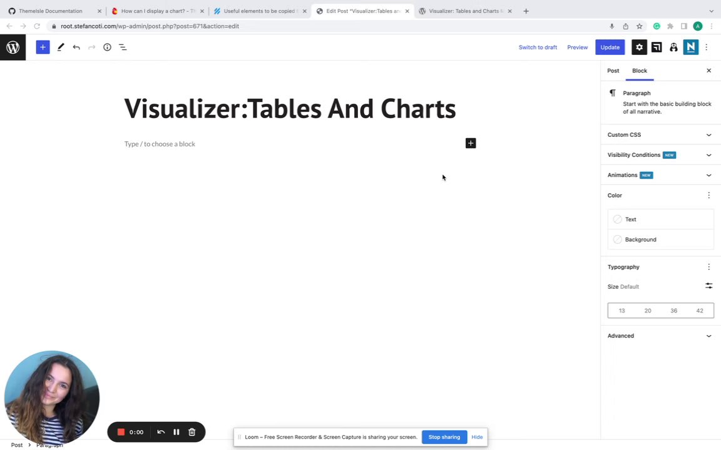The height and width of the screenshot is (450, 721).
Task: Toggle the Settings gear panel
Action: click(x=639, y=47)
